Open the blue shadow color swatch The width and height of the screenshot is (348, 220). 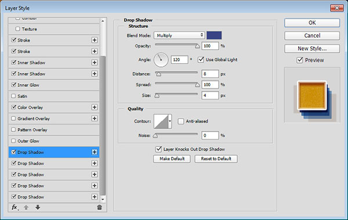point(214,35)
